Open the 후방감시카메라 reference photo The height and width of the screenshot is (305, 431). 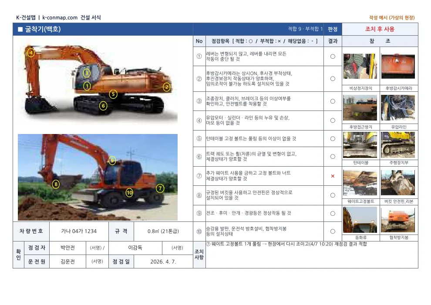click(398, 66)
